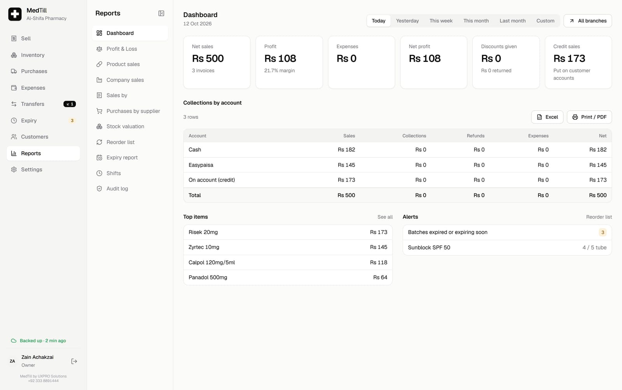The image size is (622, 390).
Task: Click the Profit & Loss scales icon
Action: pyautogui.click(x=99, y=49)
